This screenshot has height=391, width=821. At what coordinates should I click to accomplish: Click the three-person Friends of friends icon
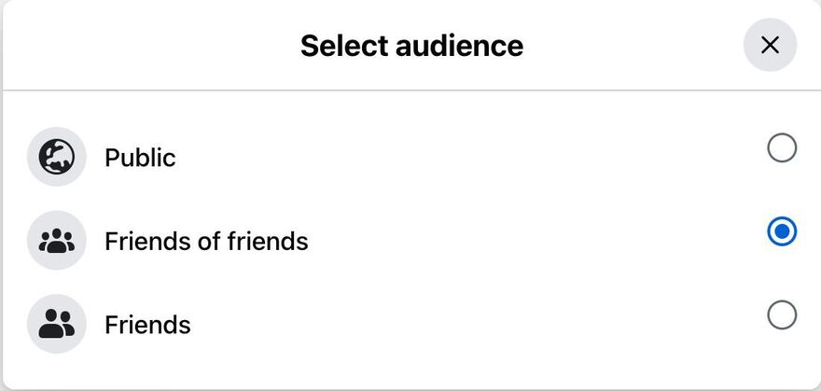(57, 241)
